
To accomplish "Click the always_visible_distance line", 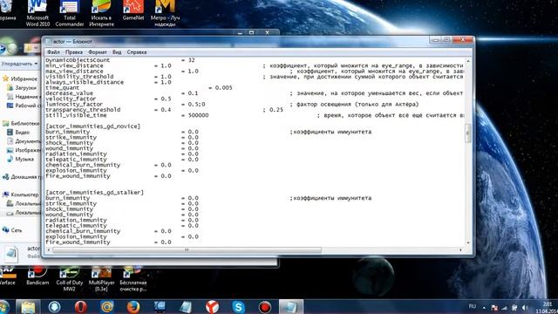I will click(108, 82).
